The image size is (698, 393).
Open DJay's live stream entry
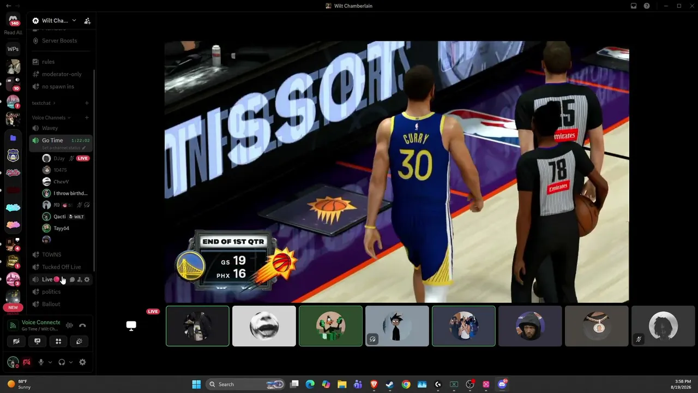(x=65, y=158)
